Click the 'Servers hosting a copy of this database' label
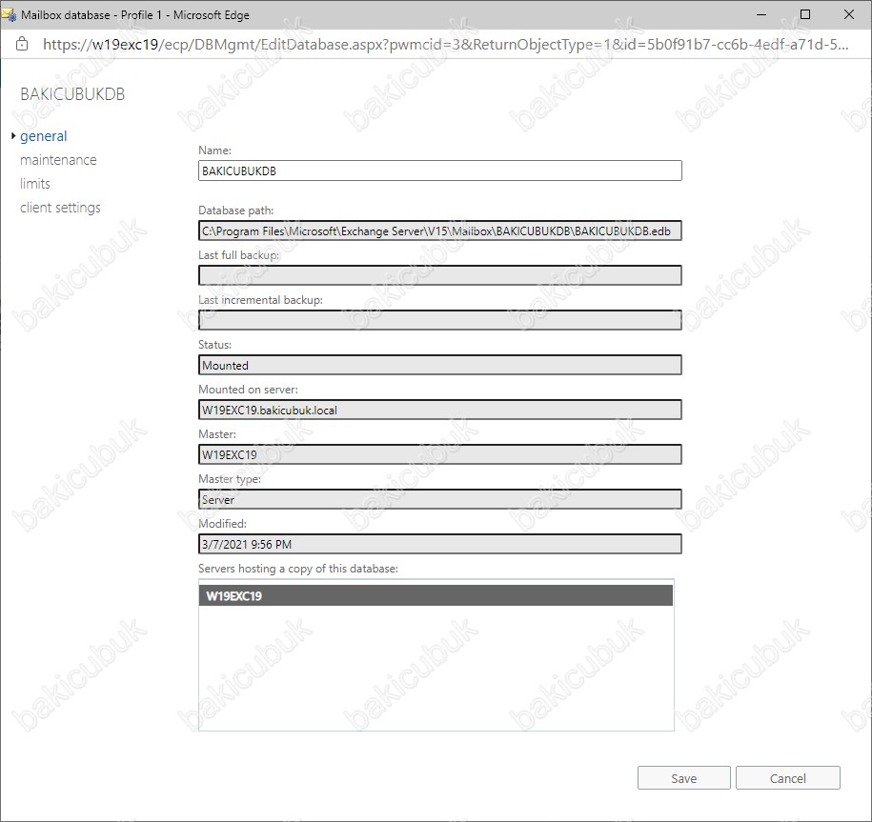The width and height of the screenshot is (872, 822). (x=298, y=569)
